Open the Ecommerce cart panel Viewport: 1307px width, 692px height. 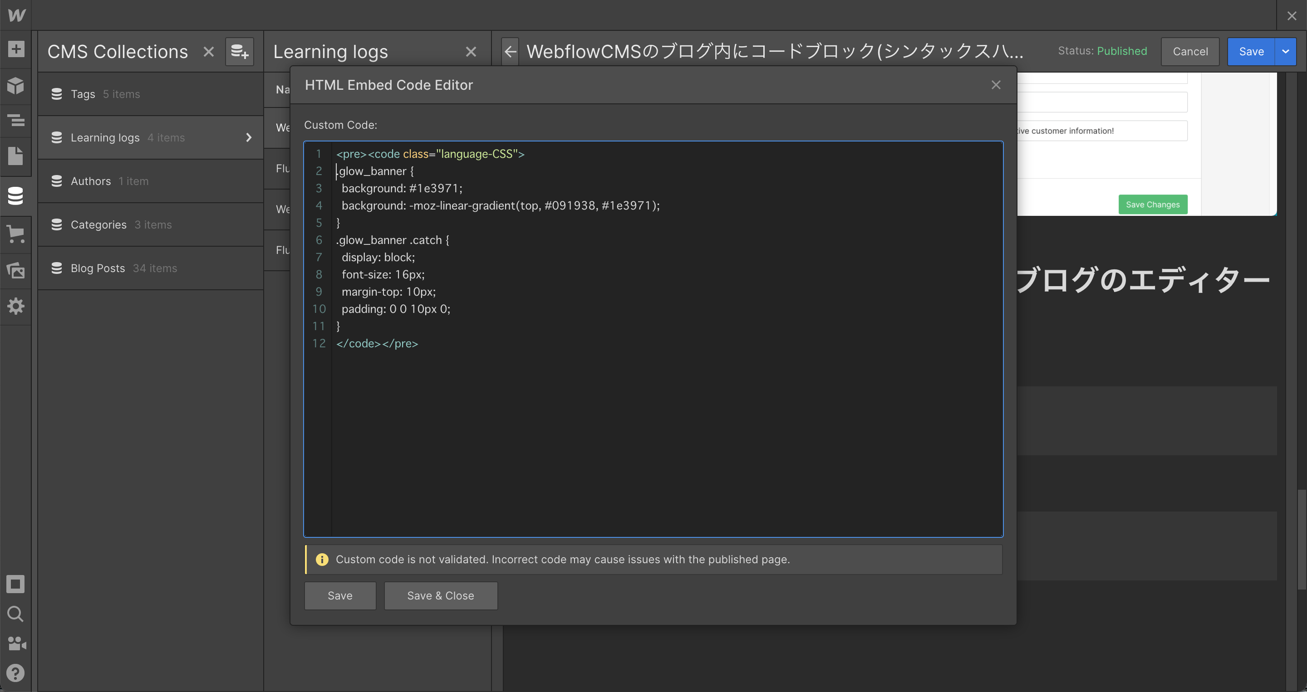[16, 234]
